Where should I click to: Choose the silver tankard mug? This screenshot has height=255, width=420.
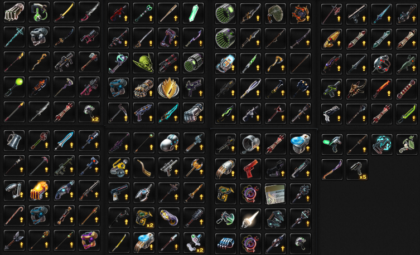pos(14,140)
